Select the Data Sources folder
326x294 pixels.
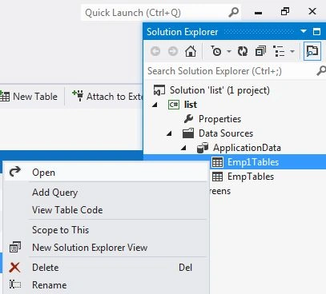tap(226, 133)
